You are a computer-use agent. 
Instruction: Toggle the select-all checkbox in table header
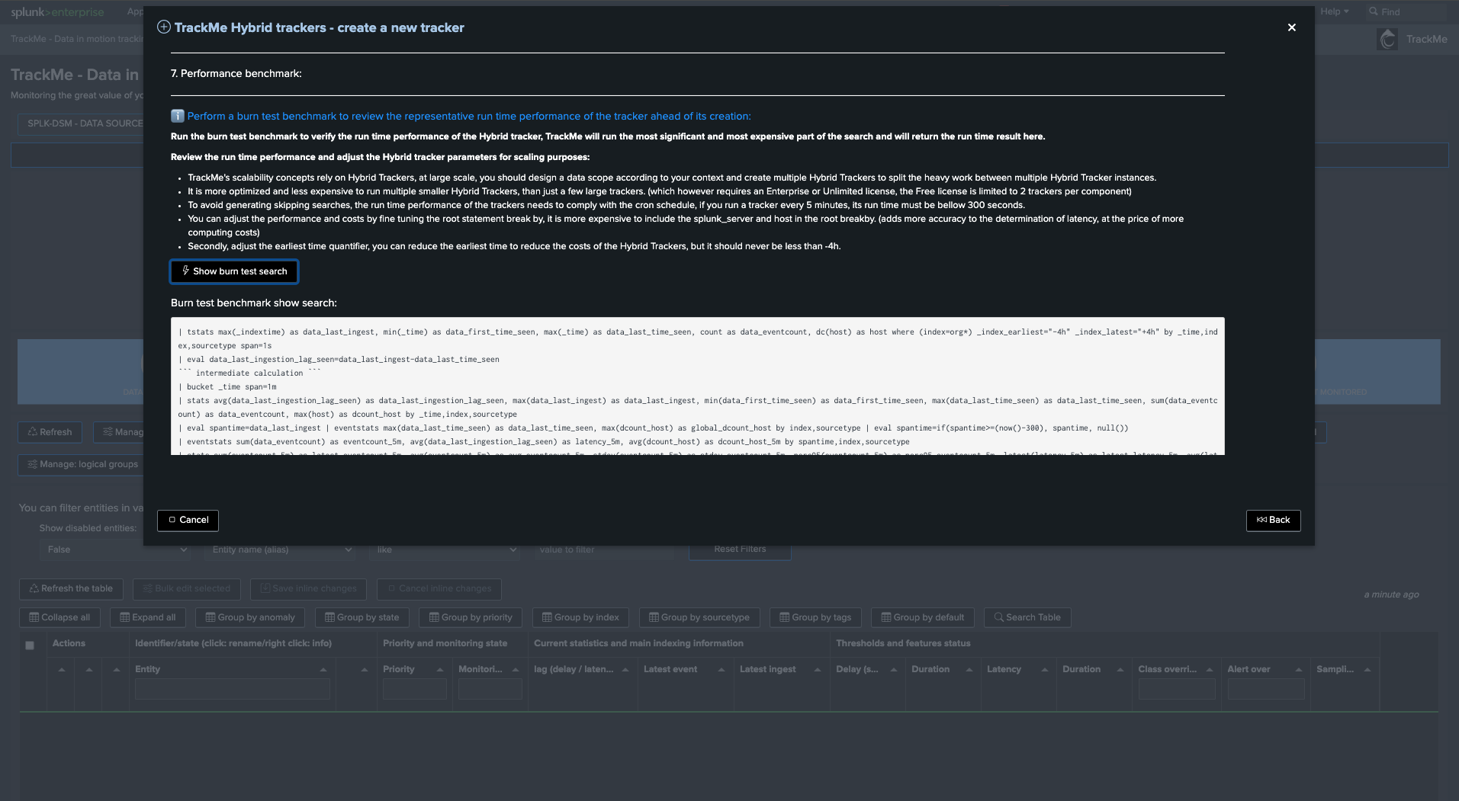30,645
